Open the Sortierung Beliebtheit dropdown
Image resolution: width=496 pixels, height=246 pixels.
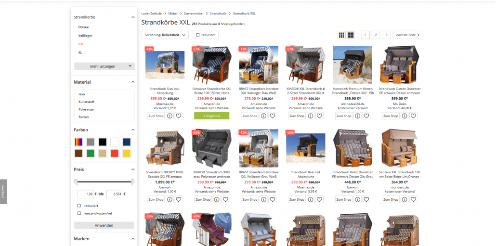[165, 35]
